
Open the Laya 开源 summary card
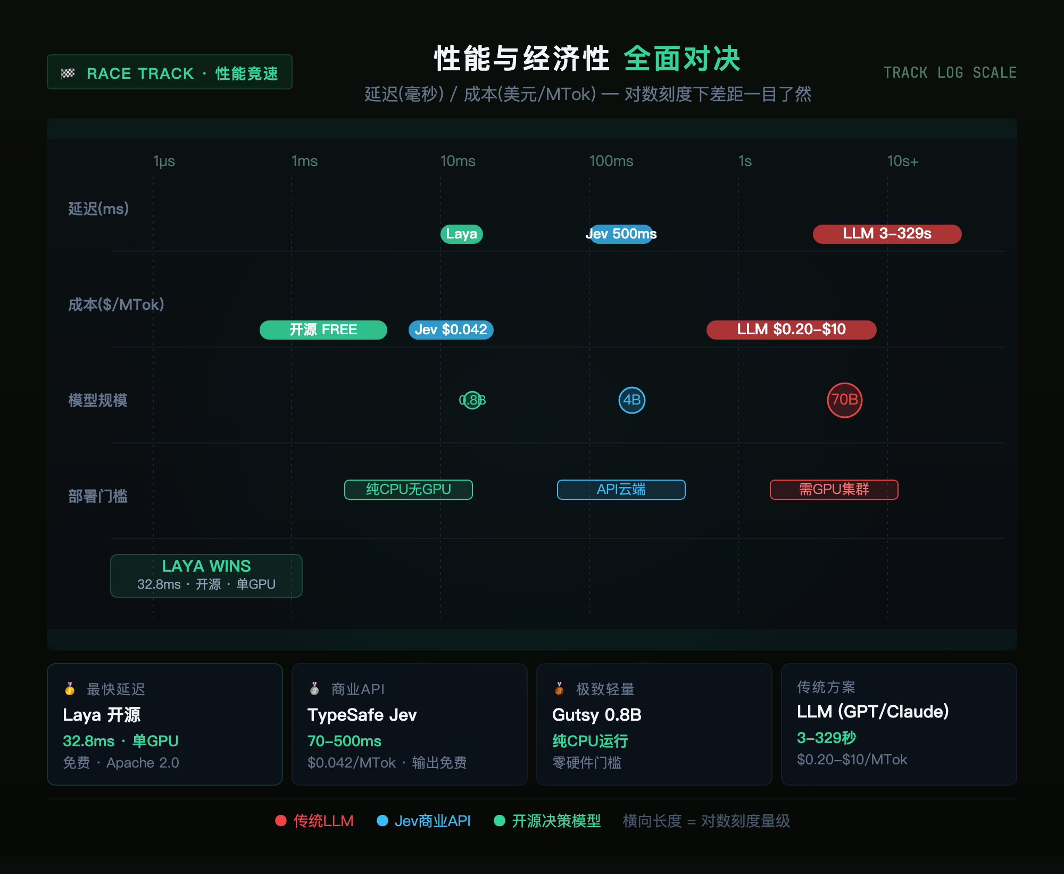(x=165, y=724)
